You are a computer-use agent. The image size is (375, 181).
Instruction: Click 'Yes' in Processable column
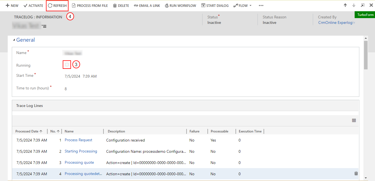click(213, 140)
